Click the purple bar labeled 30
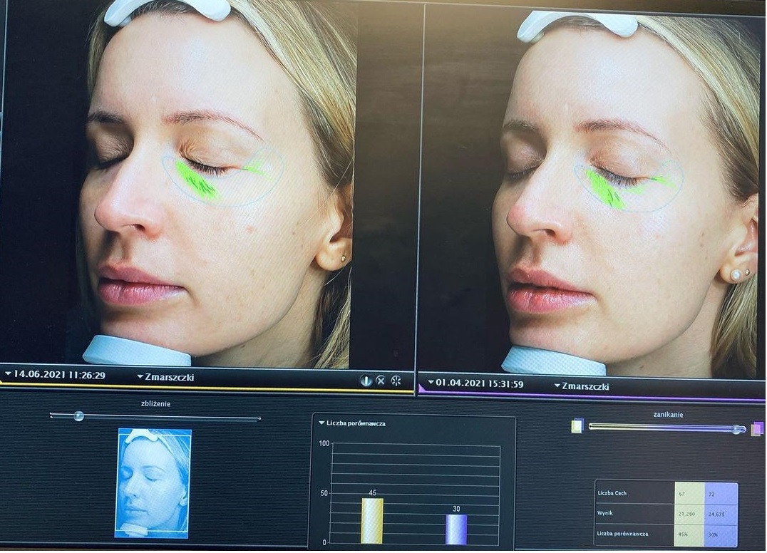 tap(456, 529)
